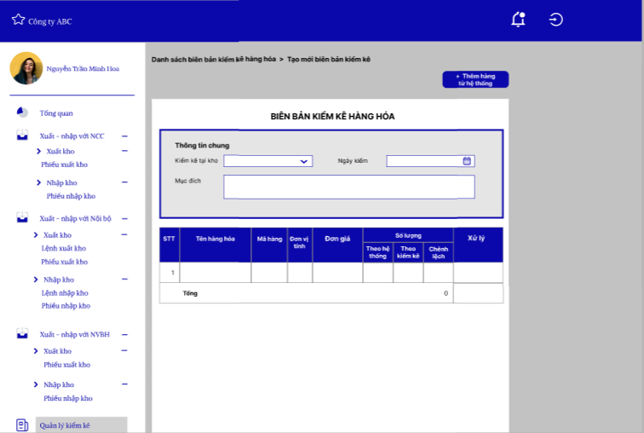The image size is (644, 433).
Task: Click the Mục đích text area
Action: [349, 187]
